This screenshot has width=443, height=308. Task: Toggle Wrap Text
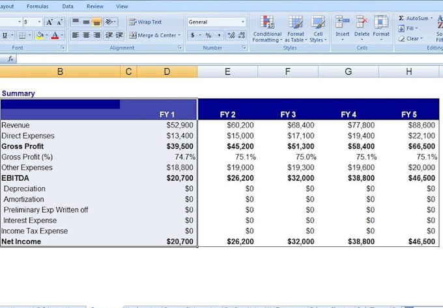click(x=145, y=22)
